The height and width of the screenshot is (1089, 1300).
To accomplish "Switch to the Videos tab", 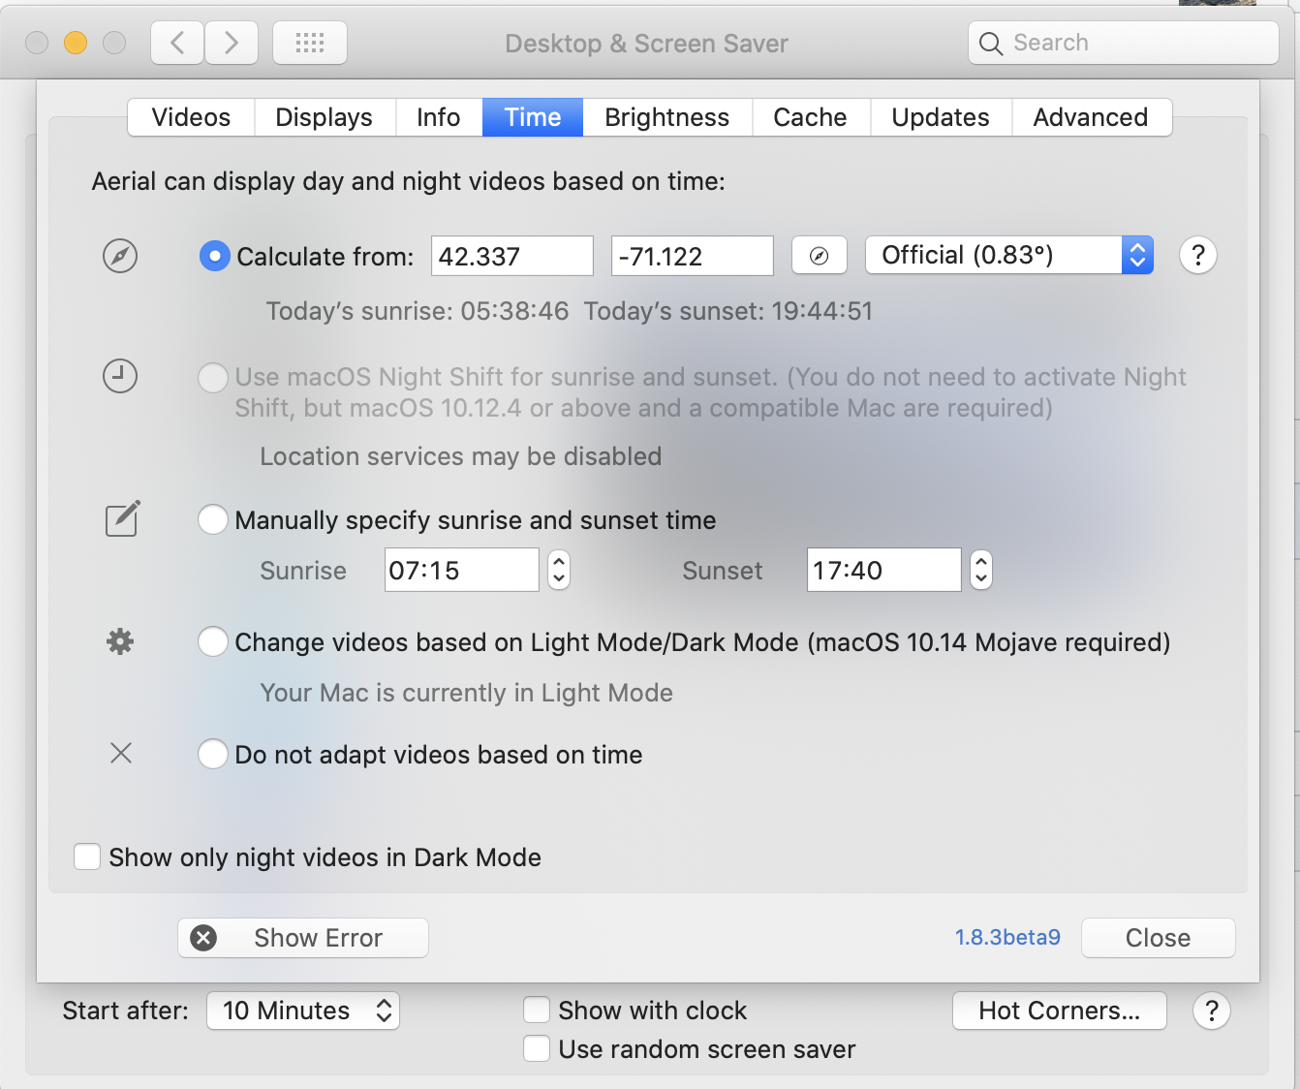I will [x=191, y=117].
